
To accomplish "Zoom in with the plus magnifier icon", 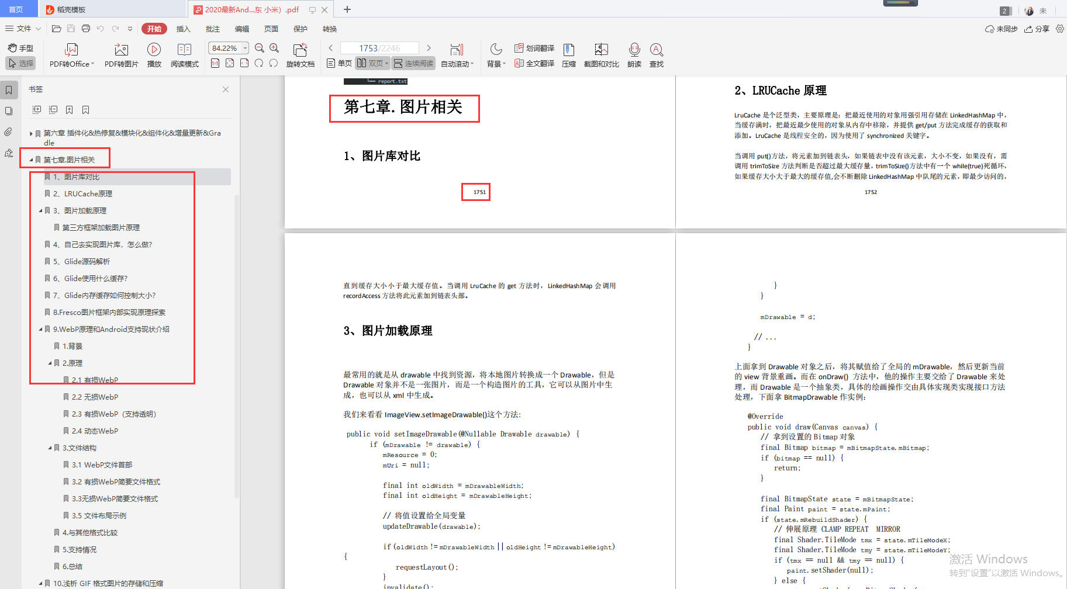I will (x=274, y=48).
